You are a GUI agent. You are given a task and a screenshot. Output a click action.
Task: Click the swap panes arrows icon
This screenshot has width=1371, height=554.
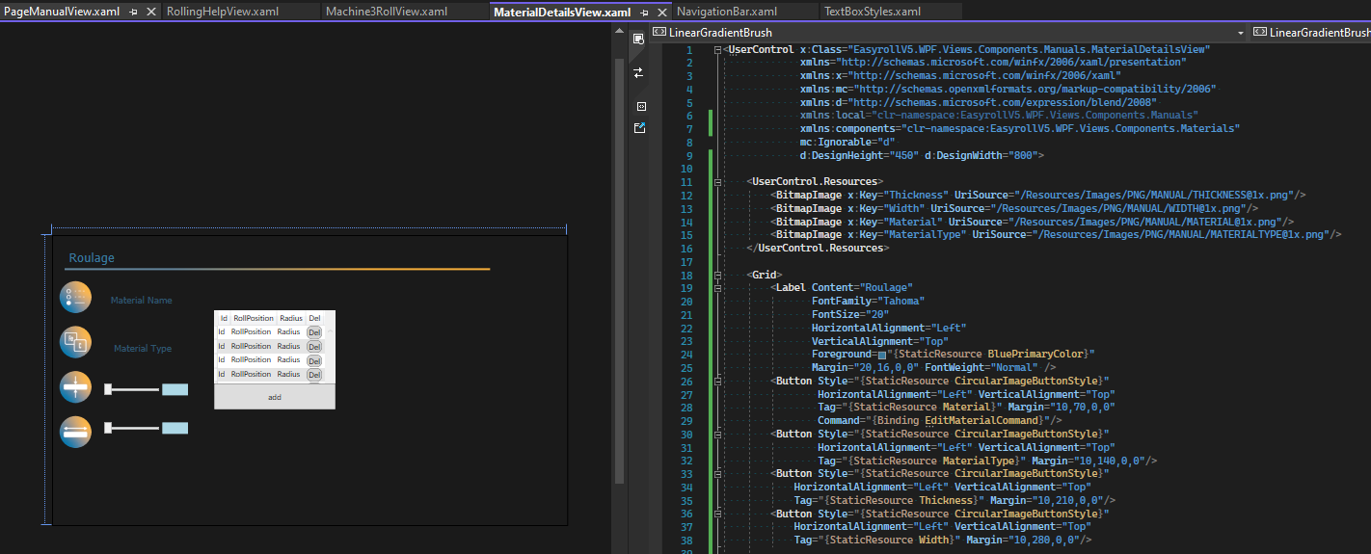tap(638, 73)
